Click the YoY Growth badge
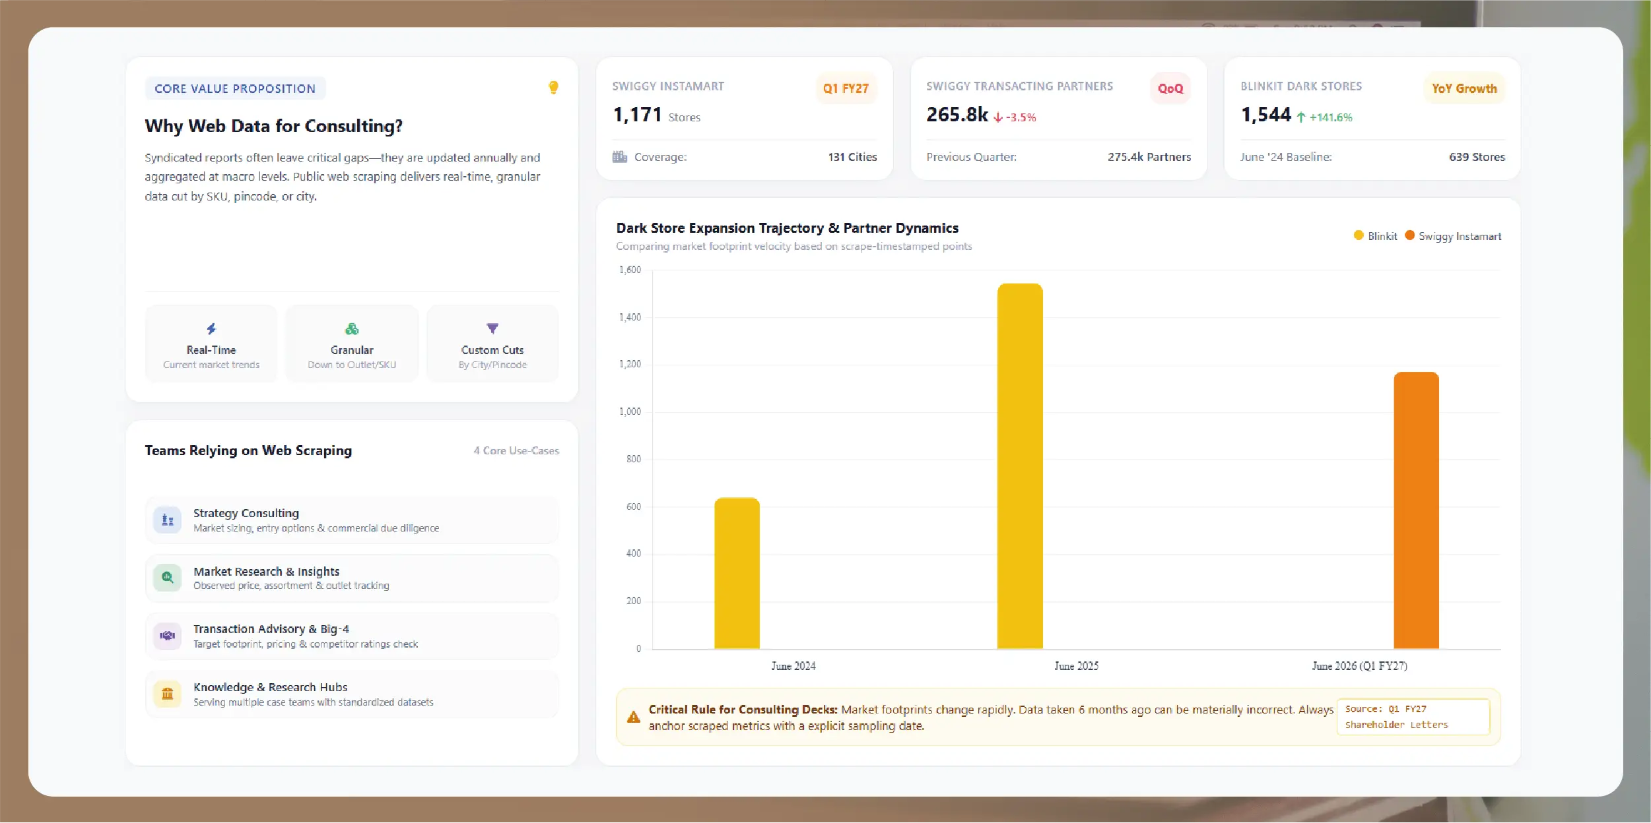Screen dimensions: 1651x823 pyautogui.click(x=1464, y=88)
